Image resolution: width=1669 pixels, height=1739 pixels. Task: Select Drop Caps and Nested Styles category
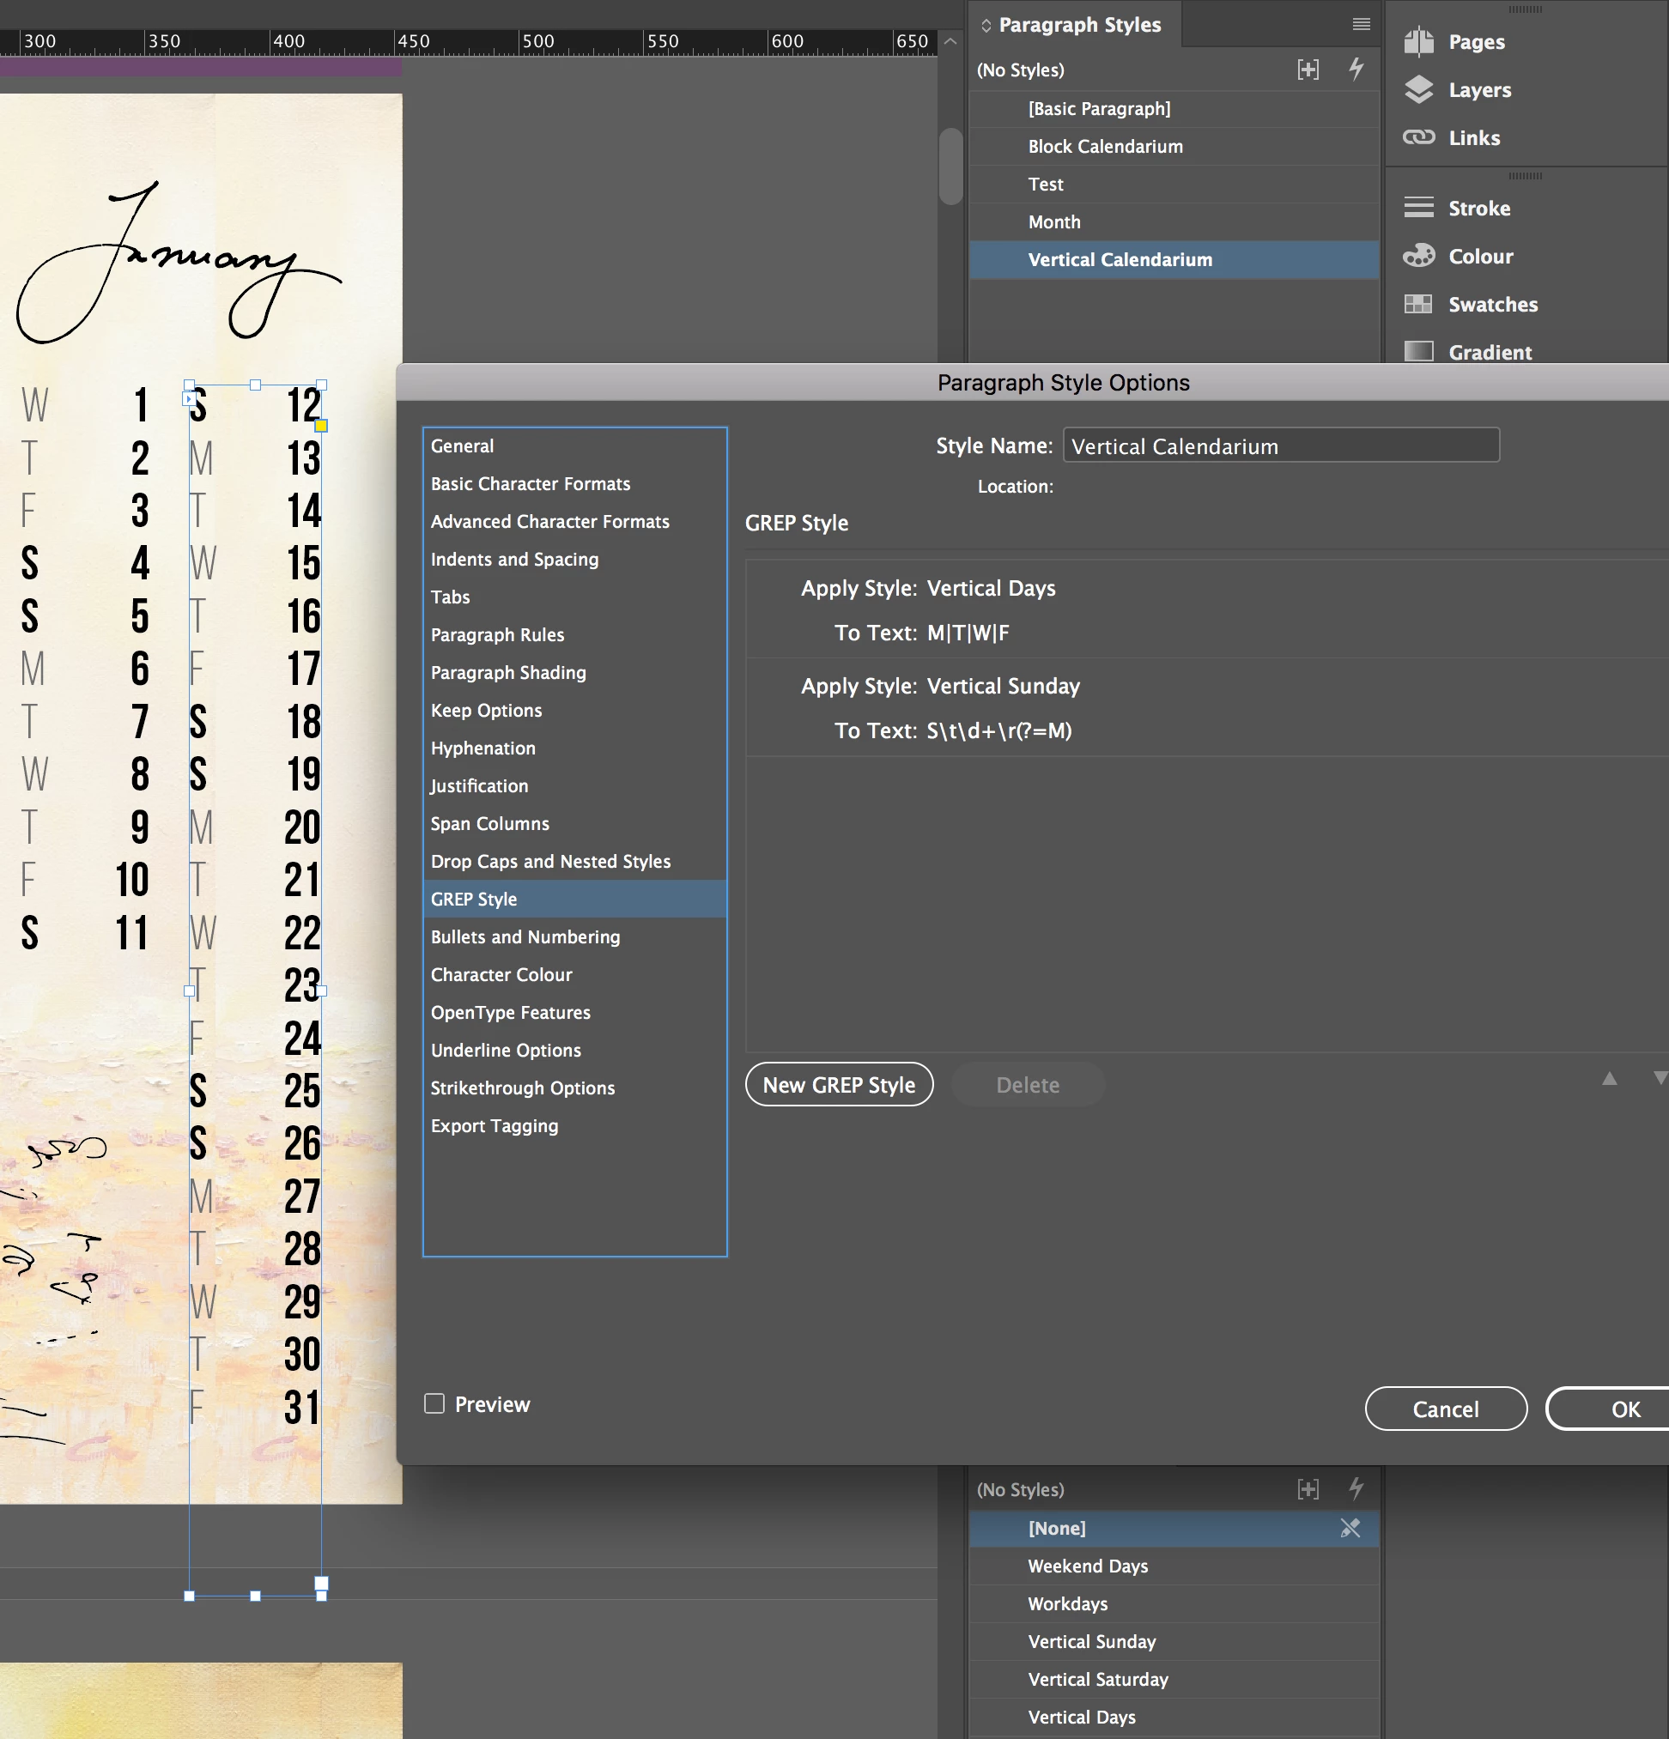click(x=550, y=862)
